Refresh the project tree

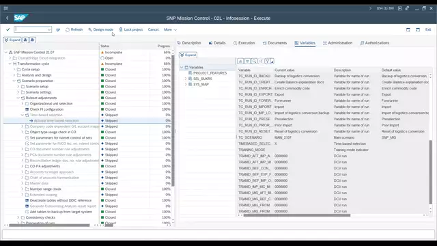click(74, 29)
